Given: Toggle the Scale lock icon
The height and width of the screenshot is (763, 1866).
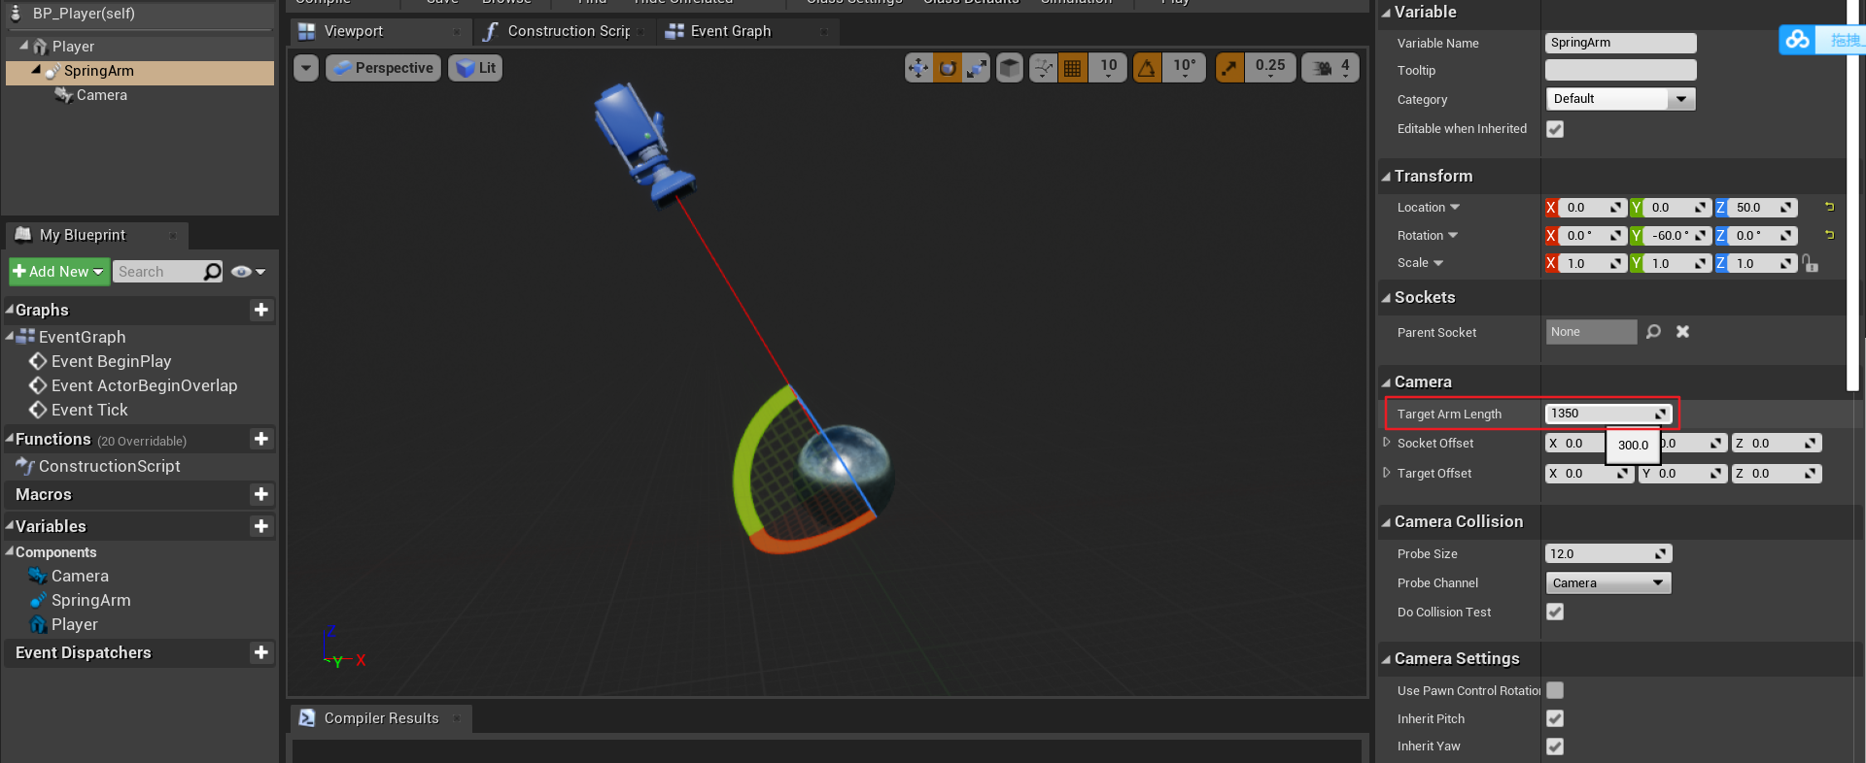Looking at the screenshot, I should [1810, 263].
